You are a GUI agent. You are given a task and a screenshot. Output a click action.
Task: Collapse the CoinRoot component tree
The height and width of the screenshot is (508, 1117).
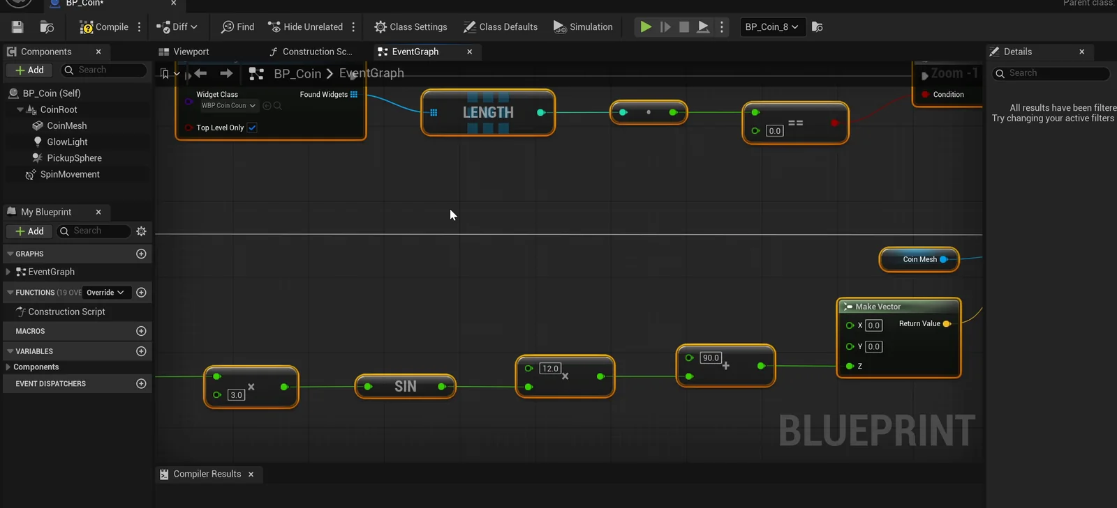(x=20, y=109)
